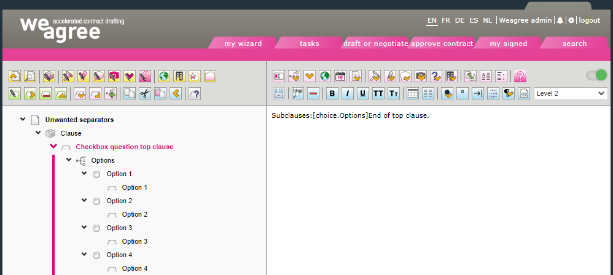Collapse the Option 4 radio node chevron
The width and height of the screenshot is (613, 275).
(x=84, y=254)
